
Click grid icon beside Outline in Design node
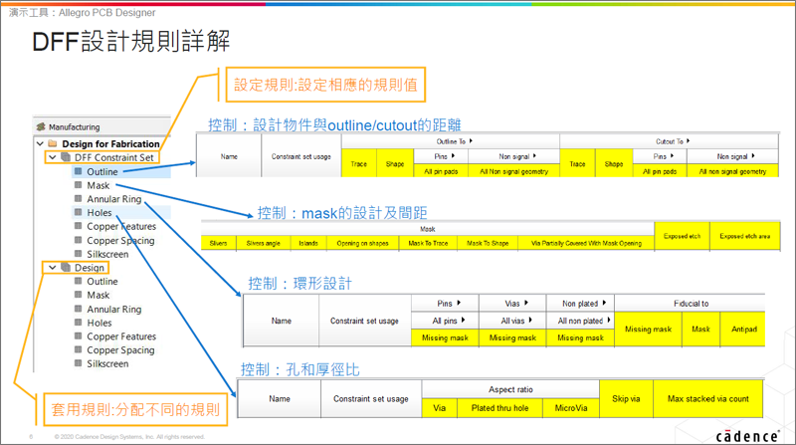tap(79, 281)
